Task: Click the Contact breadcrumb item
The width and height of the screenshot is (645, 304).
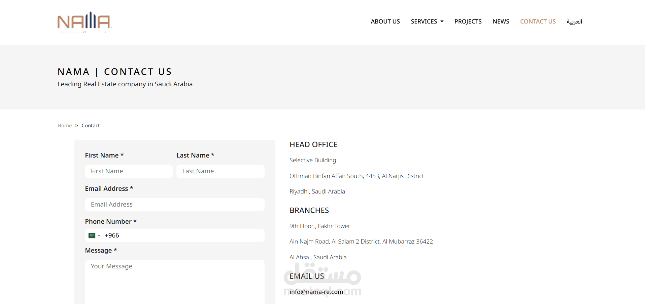Action: click(91, 126)
